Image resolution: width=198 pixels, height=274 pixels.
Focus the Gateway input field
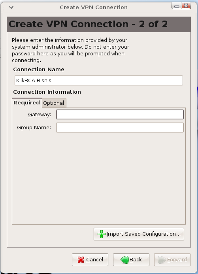[x=120, y=114]
